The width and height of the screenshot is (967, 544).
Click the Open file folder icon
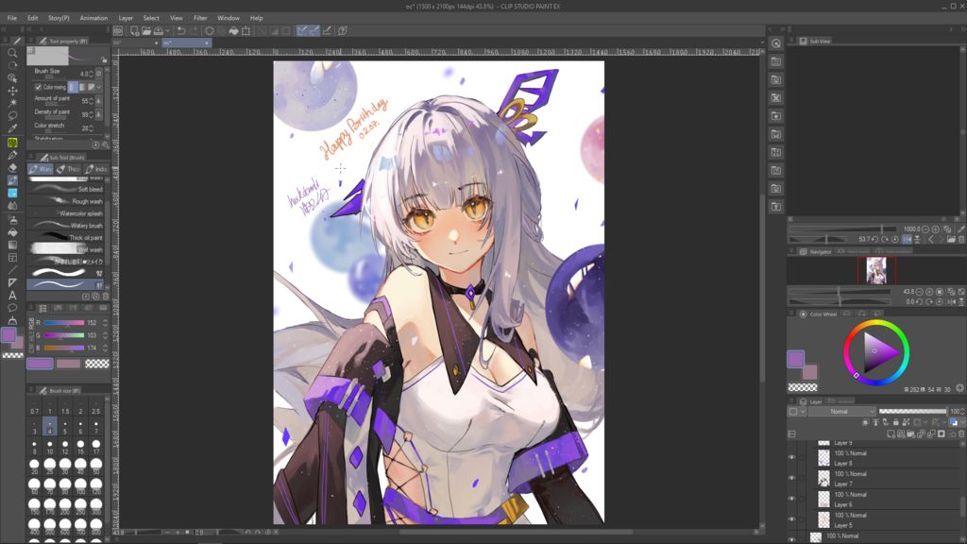coord(146,30)
